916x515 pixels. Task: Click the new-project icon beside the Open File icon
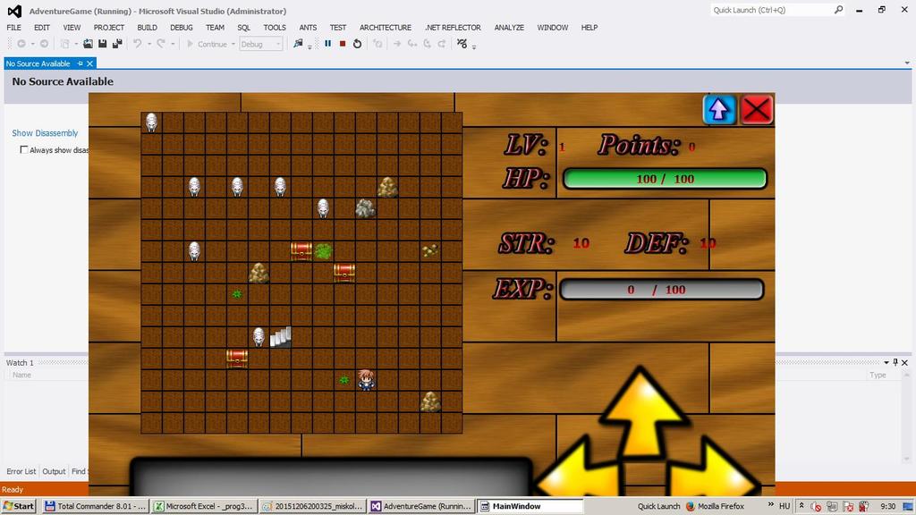click(x=65, y=44)
